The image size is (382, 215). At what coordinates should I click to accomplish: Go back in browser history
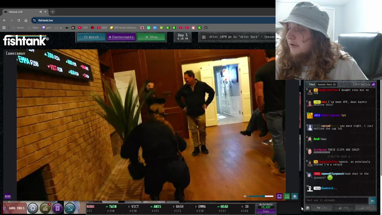4,20
